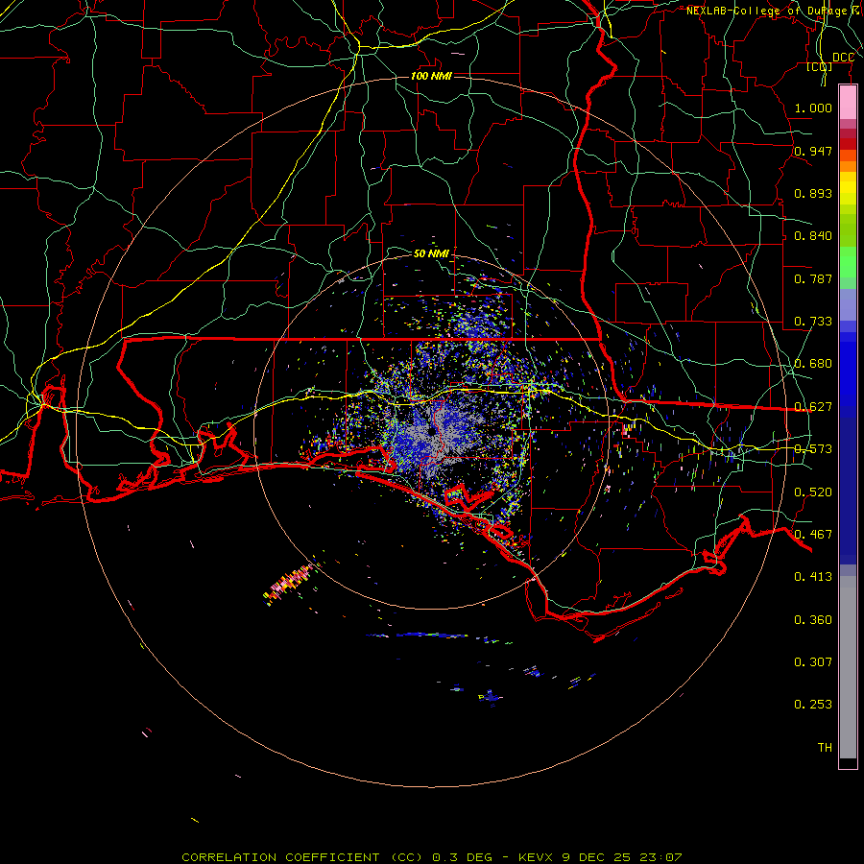Click the 0.893 scale value
The height and width of the screenshot is (864, 864).
click(813, 193)
